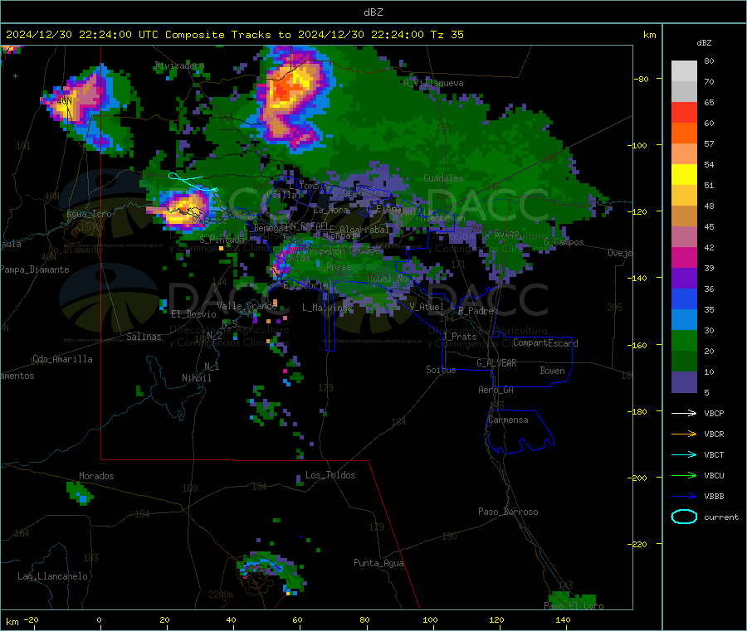The height and width of the screenshot is (631, 747).
Task: Click the Aero_GA location label
Action: (x=496, y=391)
